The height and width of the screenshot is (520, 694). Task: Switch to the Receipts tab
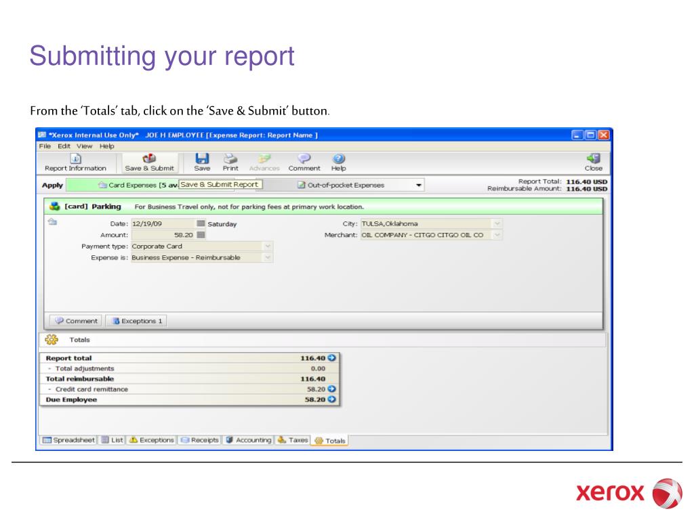(200, 440)
